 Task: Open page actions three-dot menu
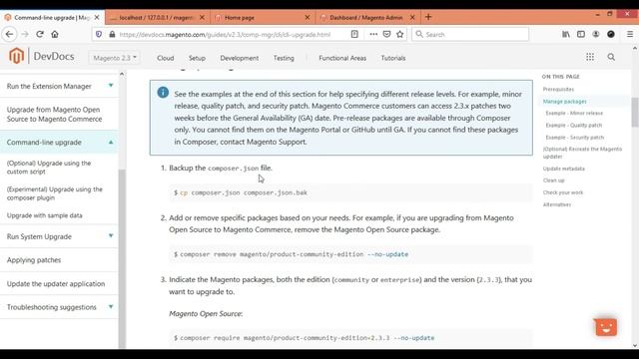(x=373, y=35)
